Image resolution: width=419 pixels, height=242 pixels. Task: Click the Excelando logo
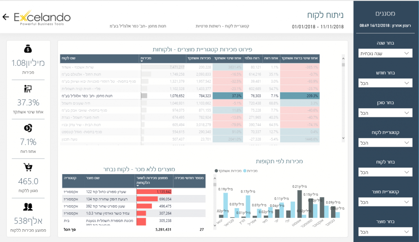pyautogui.click(x=42, y=18)
